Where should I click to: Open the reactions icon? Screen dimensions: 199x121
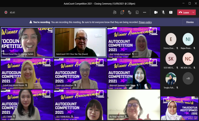pyautogui.click(x=130, y=12)
